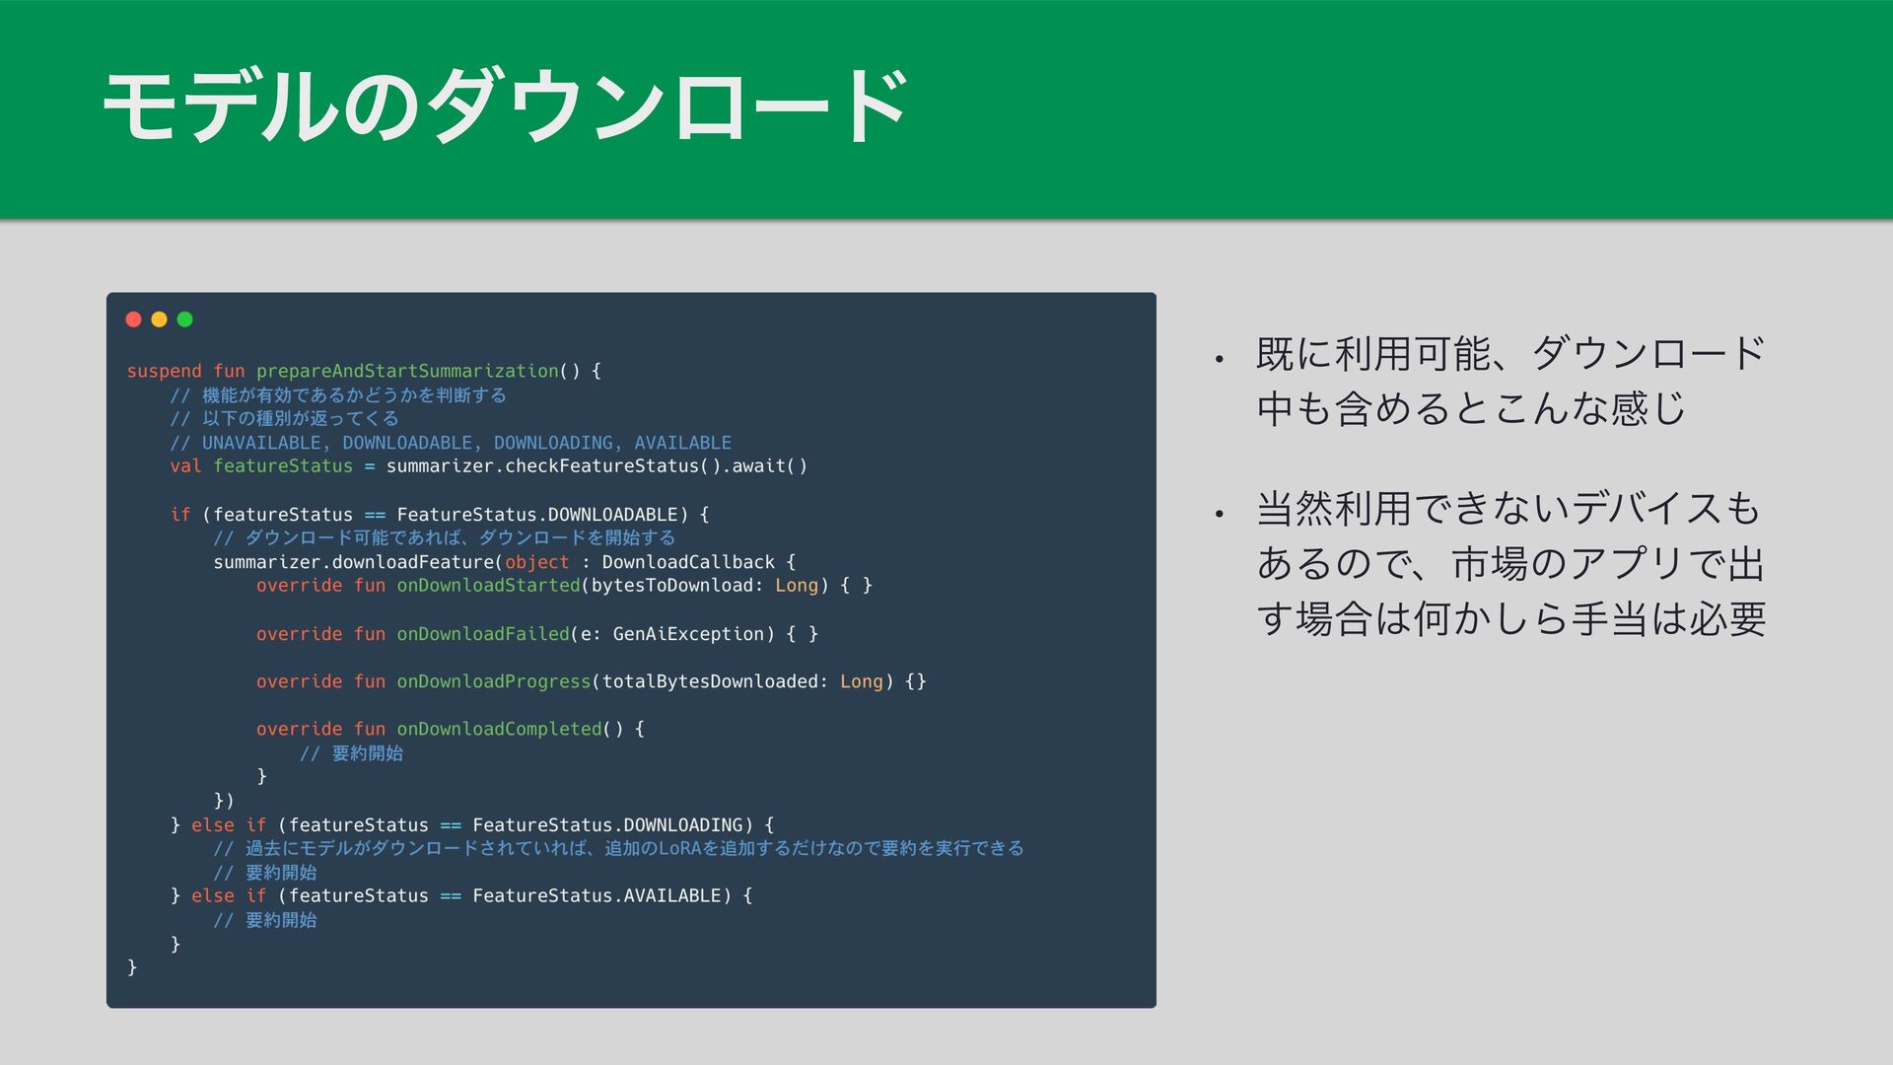
Task: Click the red close dot in code window
Action: click(134, 319)
